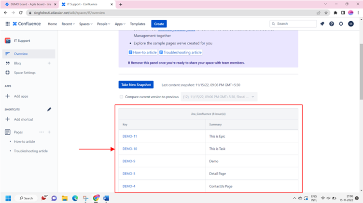Open Overview in the sidebar
The image size is (363, 203).
pyautogui.click(x=28, y=54)
